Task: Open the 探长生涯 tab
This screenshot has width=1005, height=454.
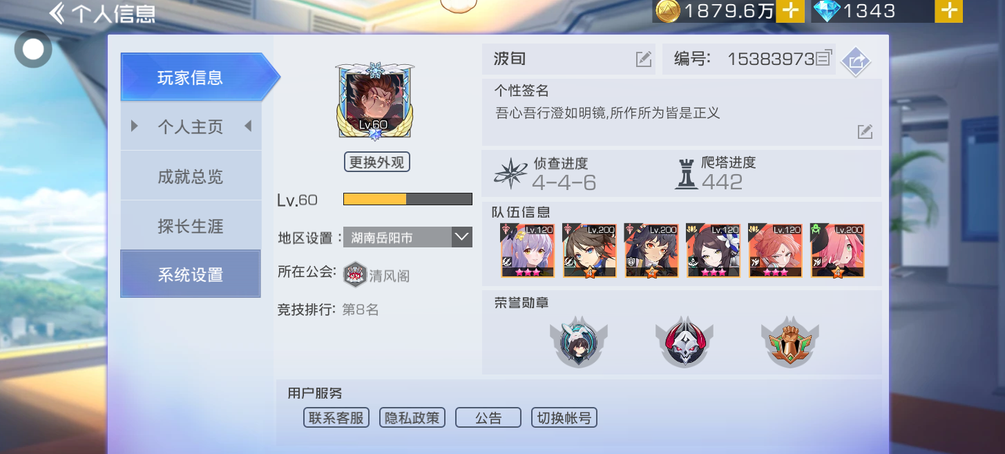Action: point(191,226)
